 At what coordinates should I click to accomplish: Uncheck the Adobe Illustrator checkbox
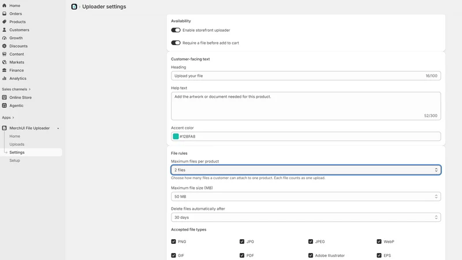pyautogui.click(x=311, y=255)
